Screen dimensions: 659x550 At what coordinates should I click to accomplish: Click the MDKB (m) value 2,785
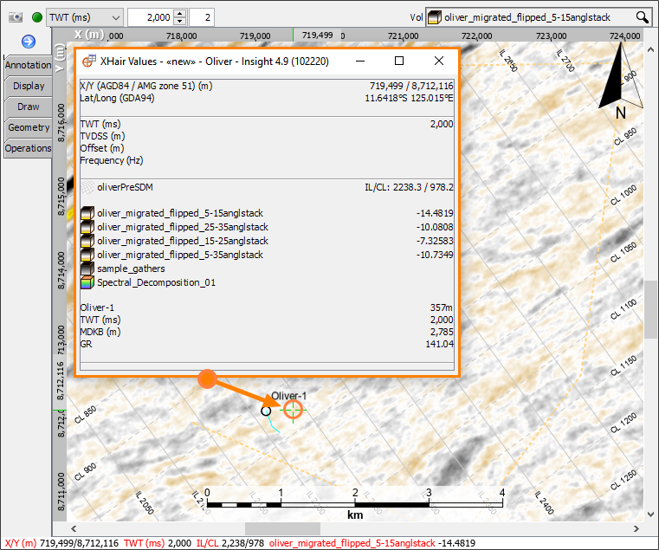pyautogui.click(x=442, y=332)
